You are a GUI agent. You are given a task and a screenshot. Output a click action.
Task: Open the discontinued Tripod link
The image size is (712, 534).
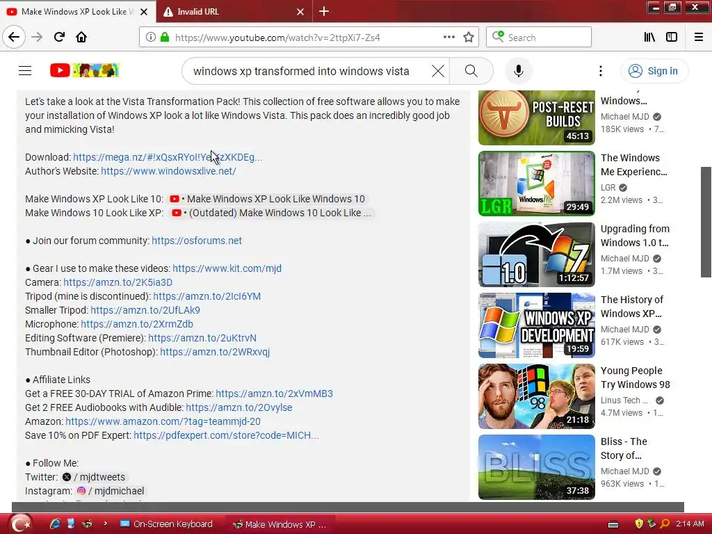[x=207, y=296]
